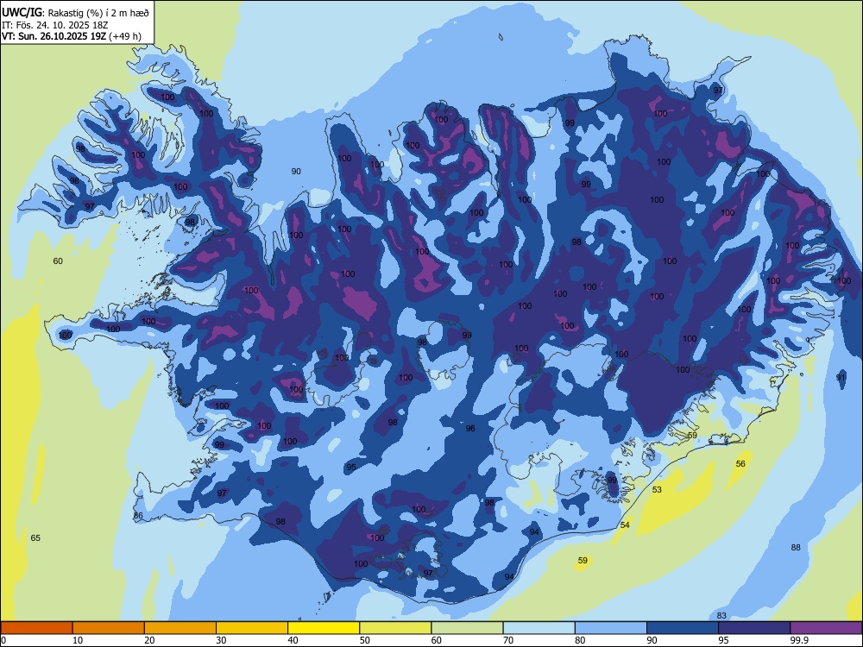The image size is (863, 647).
Task: Click the init time line 'IT: Fös. 24. 10. 2025 18Z'
Action: coord(55,25)
